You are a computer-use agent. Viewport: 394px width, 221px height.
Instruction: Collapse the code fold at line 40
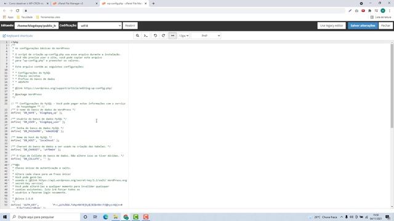(9, 165)
